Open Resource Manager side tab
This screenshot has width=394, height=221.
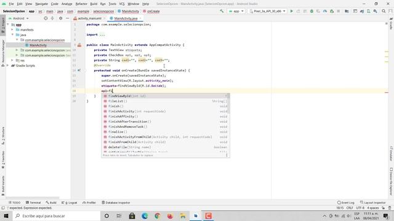click(3, 53)
